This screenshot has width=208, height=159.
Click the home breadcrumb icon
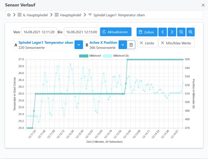click(x=9, y=15)
